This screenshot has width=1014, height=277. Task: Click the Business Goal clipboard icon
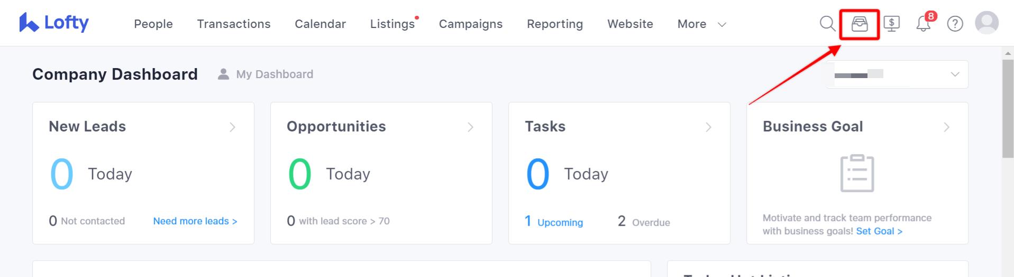tap(857, 173)
